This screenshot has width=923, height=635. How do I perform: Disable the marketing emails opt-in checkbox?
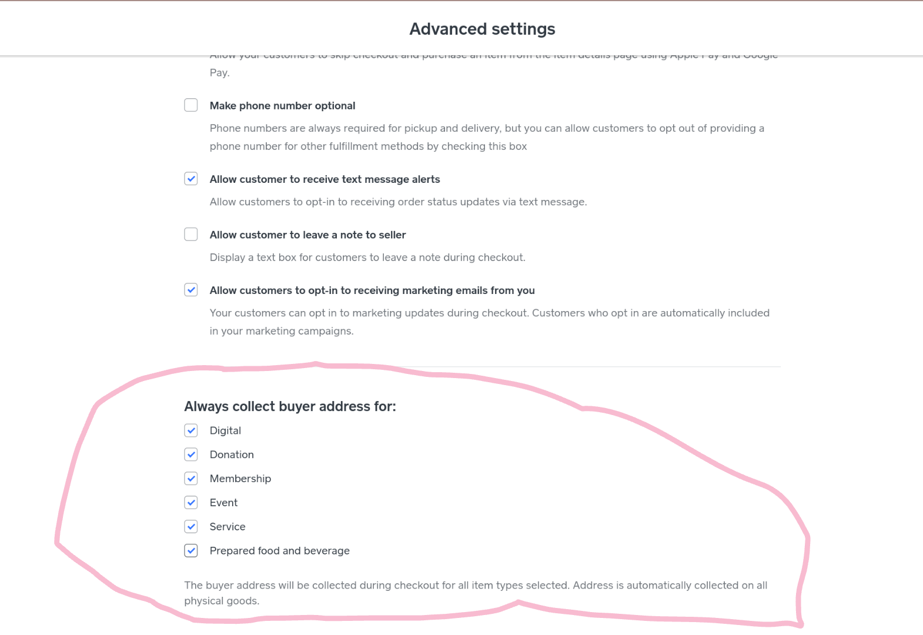point(191,290)
